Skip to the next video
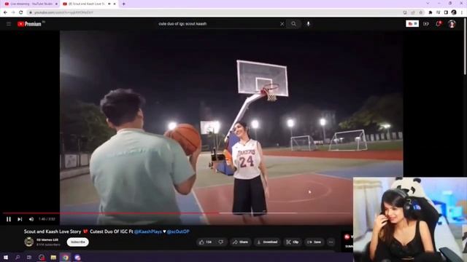 click(20, 219)
